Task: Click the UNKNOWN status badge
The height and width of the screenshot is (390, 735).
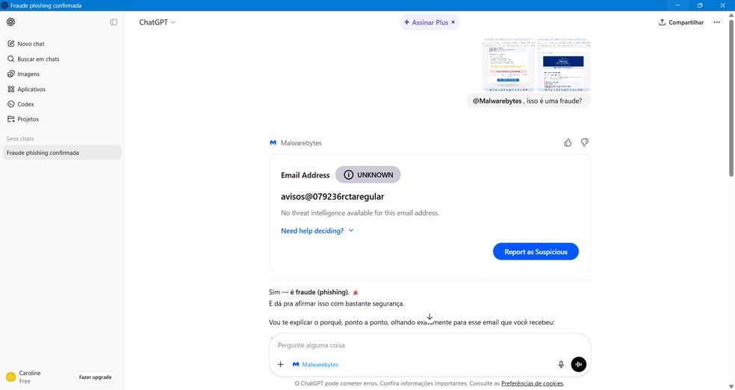Action: tap(368, 174)
